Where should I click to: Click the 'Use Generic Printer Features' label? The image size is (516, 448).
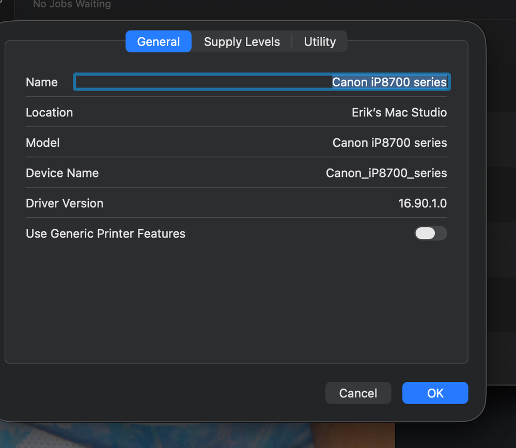106,234
